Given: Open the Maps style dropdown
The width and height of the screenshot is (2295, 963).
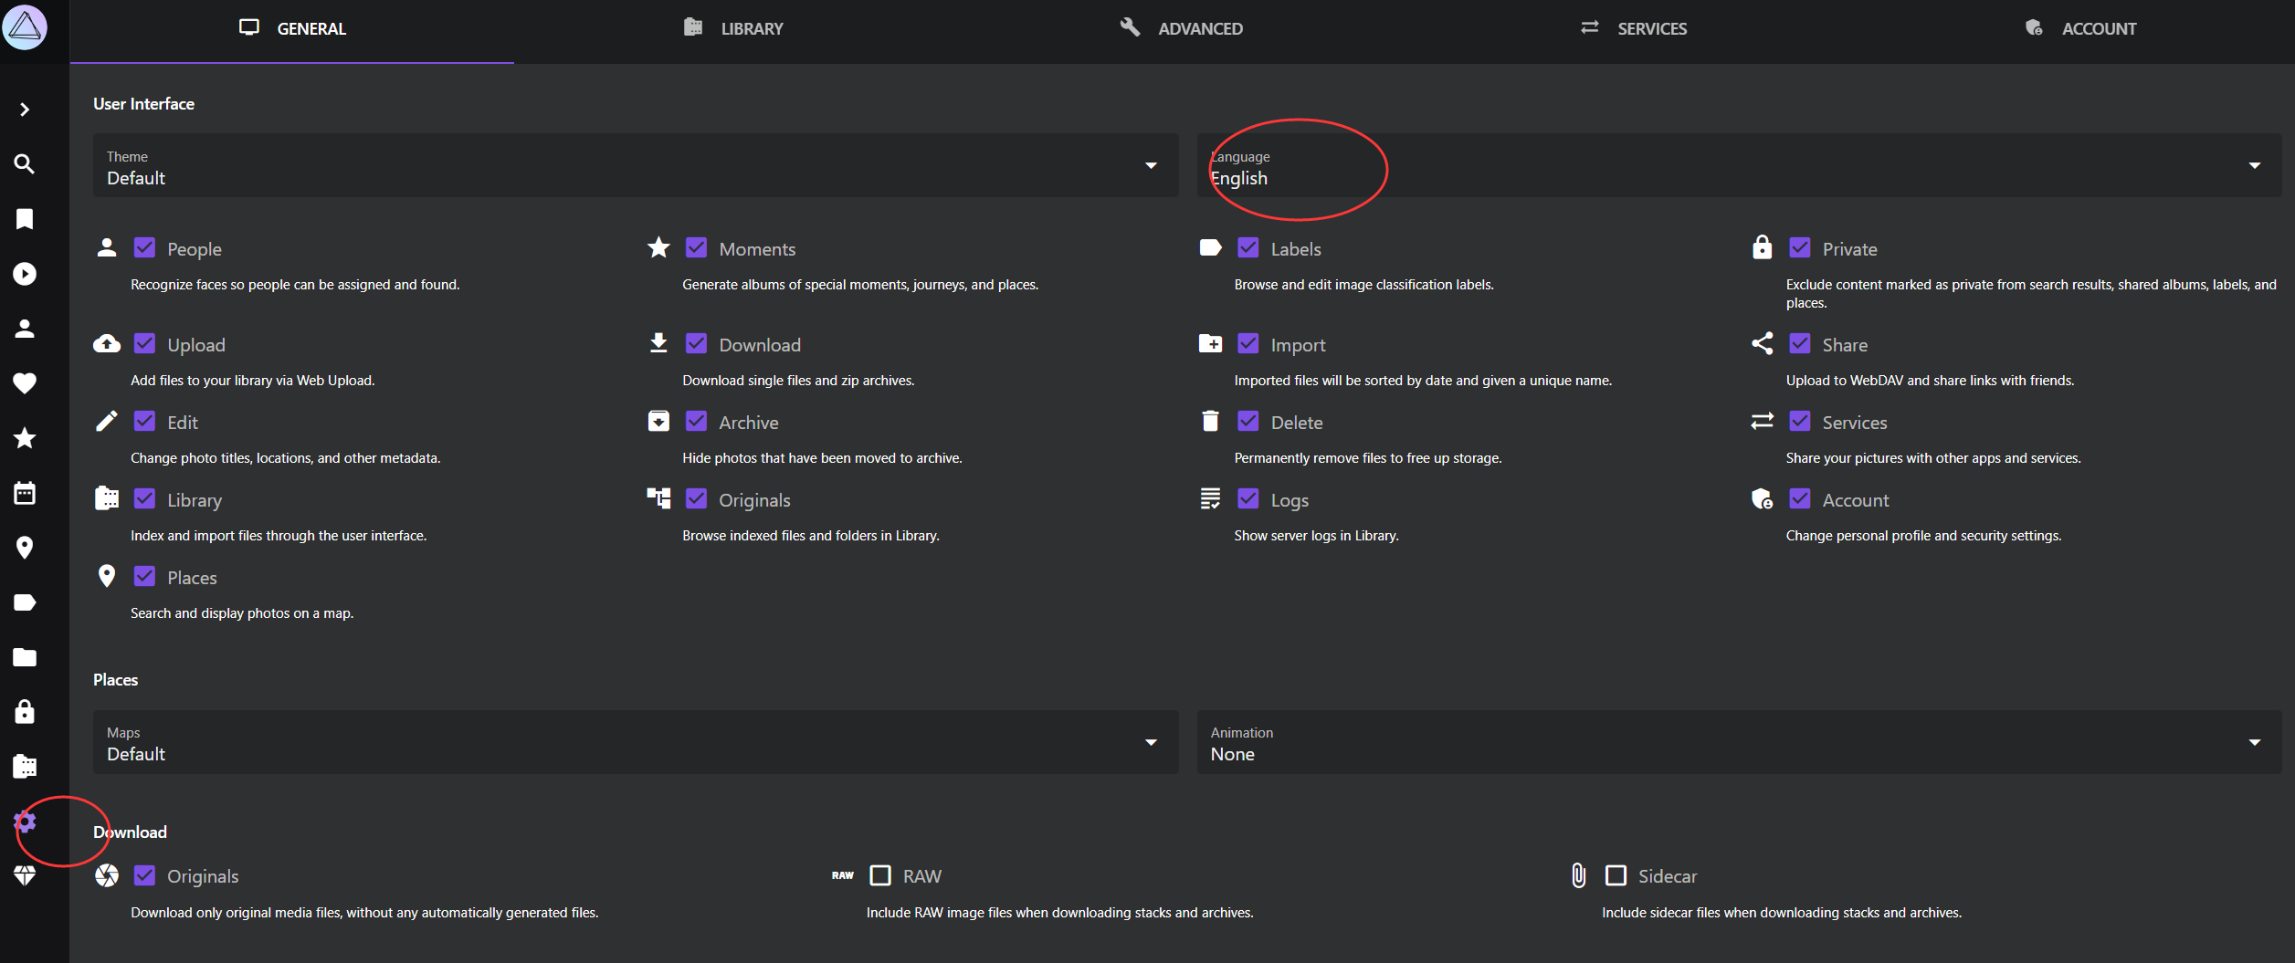Looking at the screenshot, I should click(x=635, y=743).
